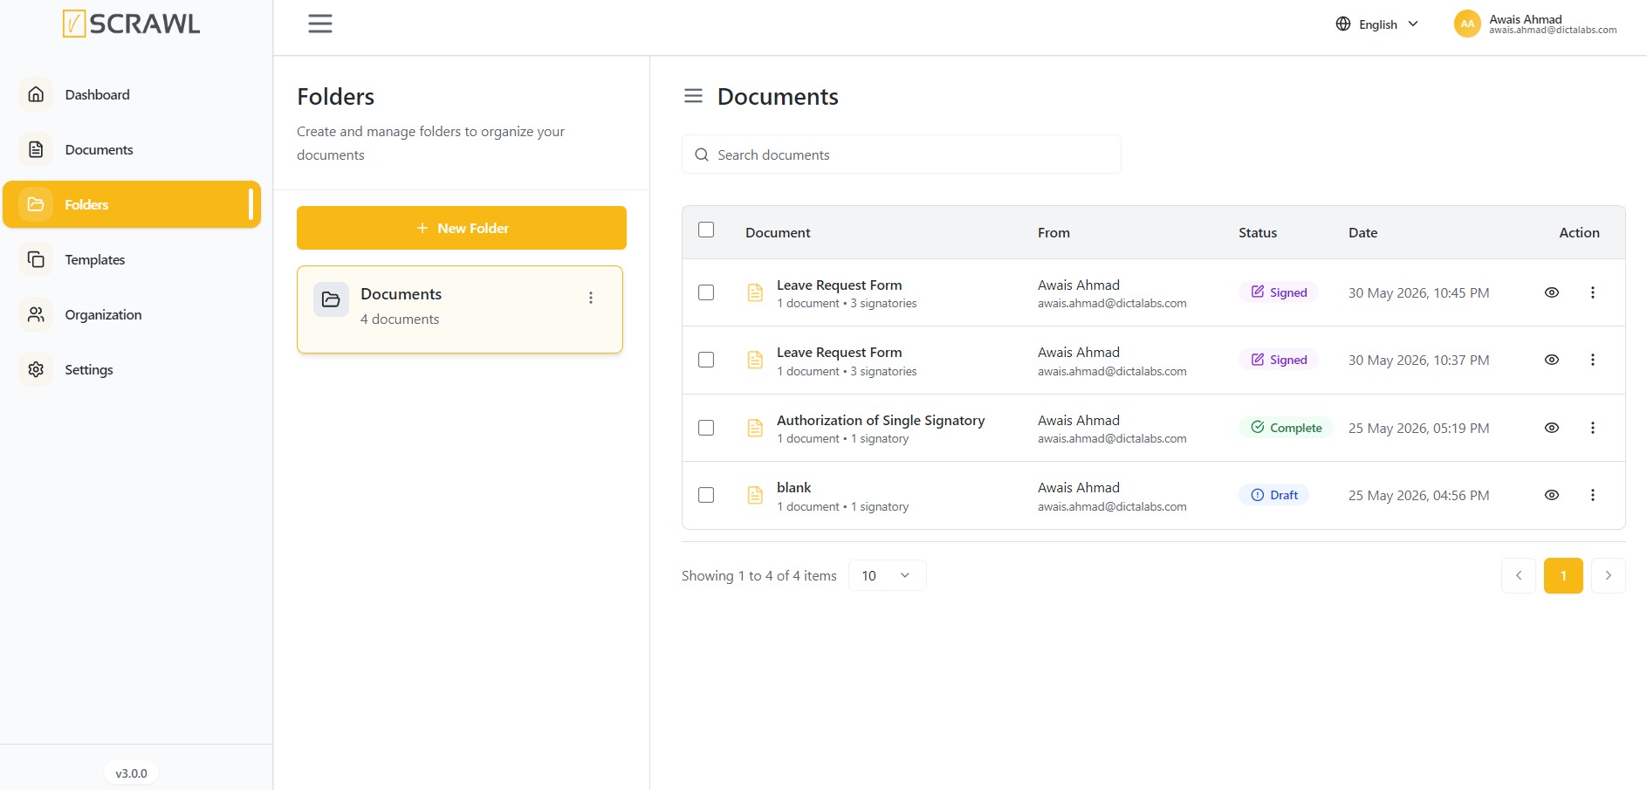The height and width of the screenshot is (790, 1647).
Task: Click the Complete status badge
Action: [1287, 428]
